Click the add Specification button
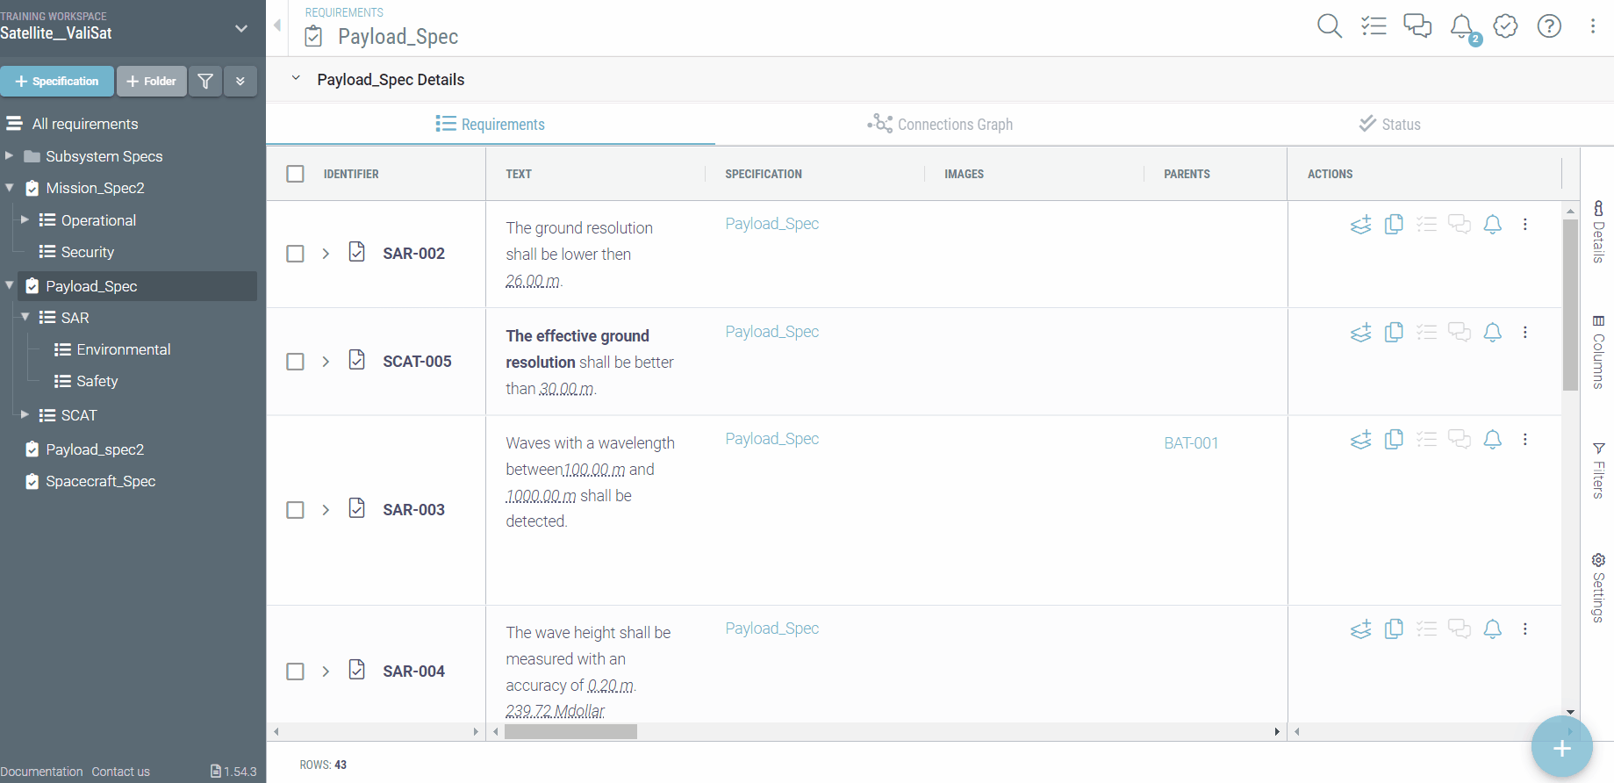Image resolution: width=1614 pixels, height=783 pixels. [57, 82]
